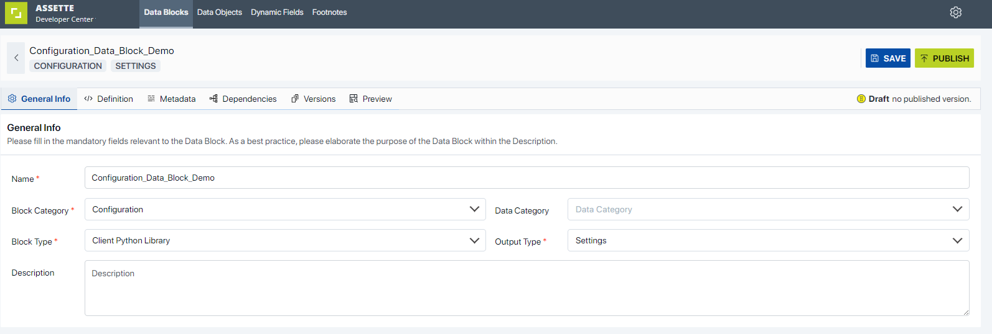Go back with the left chevron arrow
This screenshot has width=992, height=334.
click(x=16, y=58)
